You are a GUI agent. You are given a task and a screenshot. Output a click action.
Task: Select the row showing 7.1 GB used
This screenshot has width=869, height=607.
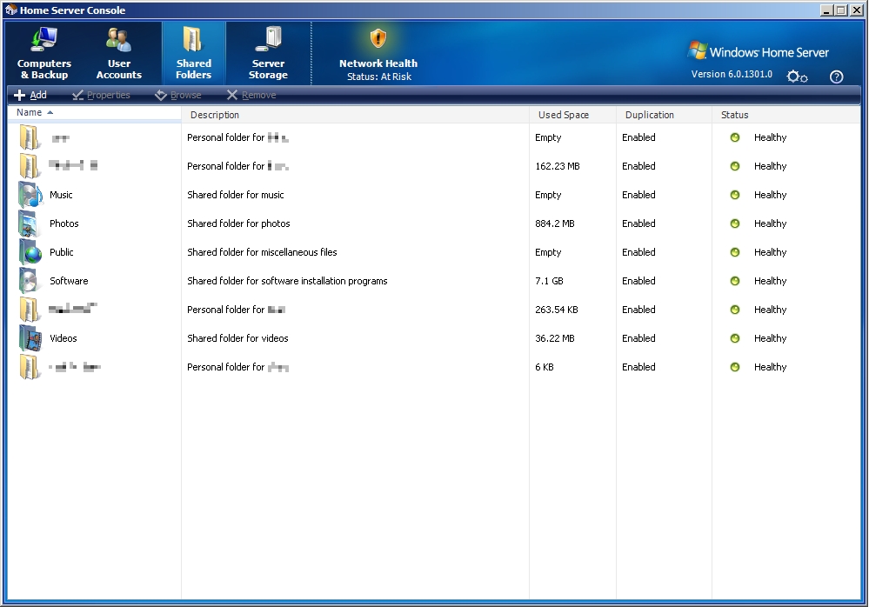(x=549, y=281)
